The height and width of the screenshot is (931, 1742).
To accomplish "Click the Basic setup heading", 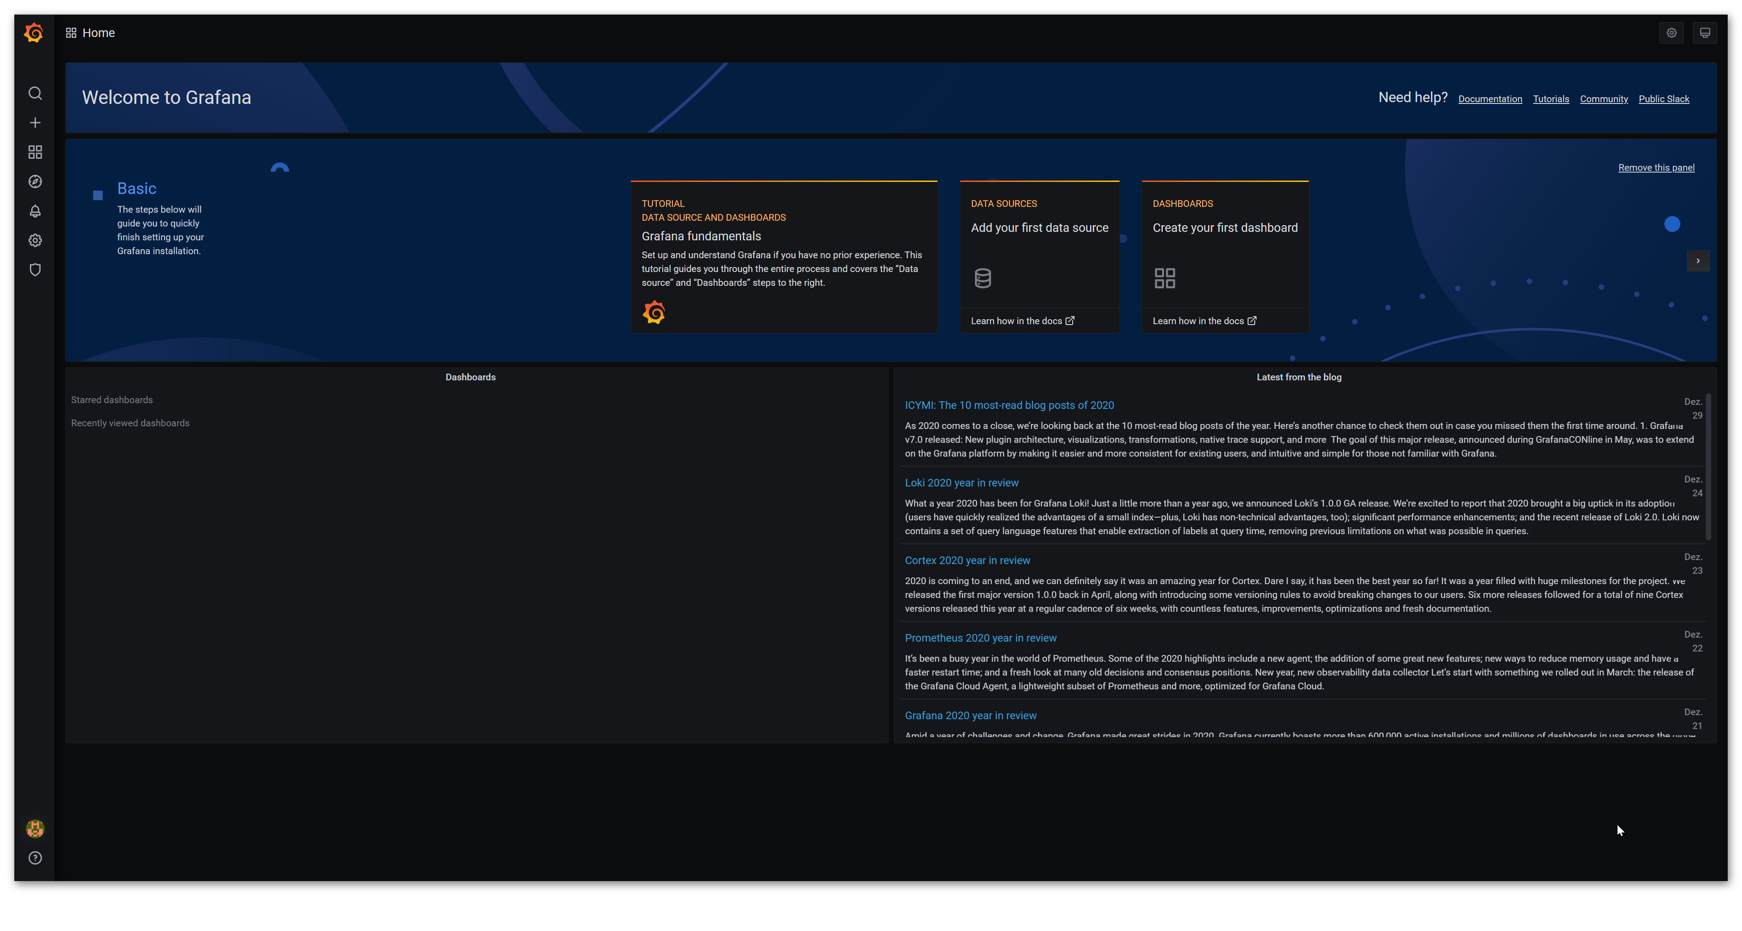I will [x=137, y=189].
